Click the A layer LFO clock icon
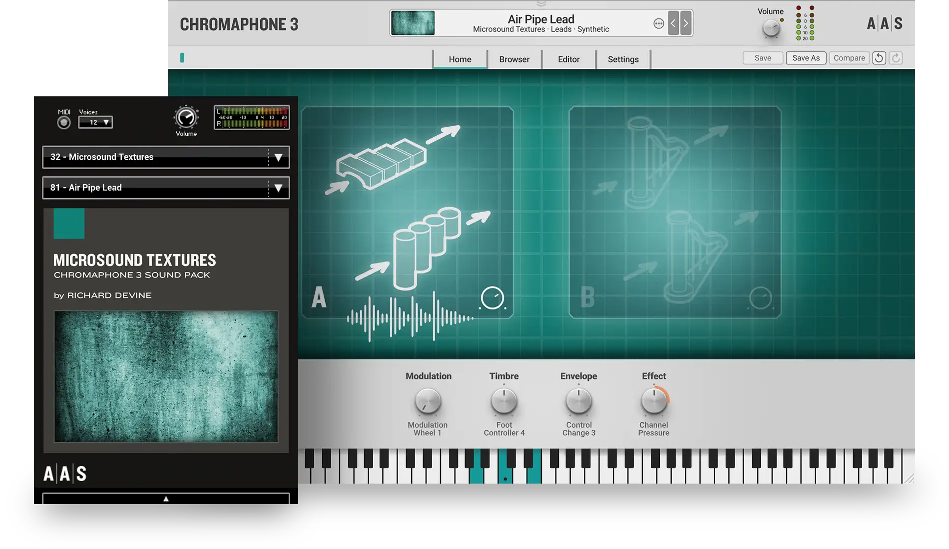 492,296
